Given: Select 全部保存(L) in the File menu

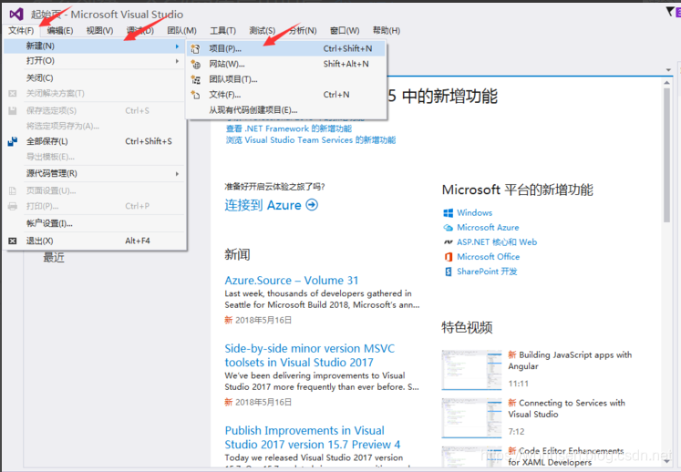Looking at the screenshot, I should [94, 141].
